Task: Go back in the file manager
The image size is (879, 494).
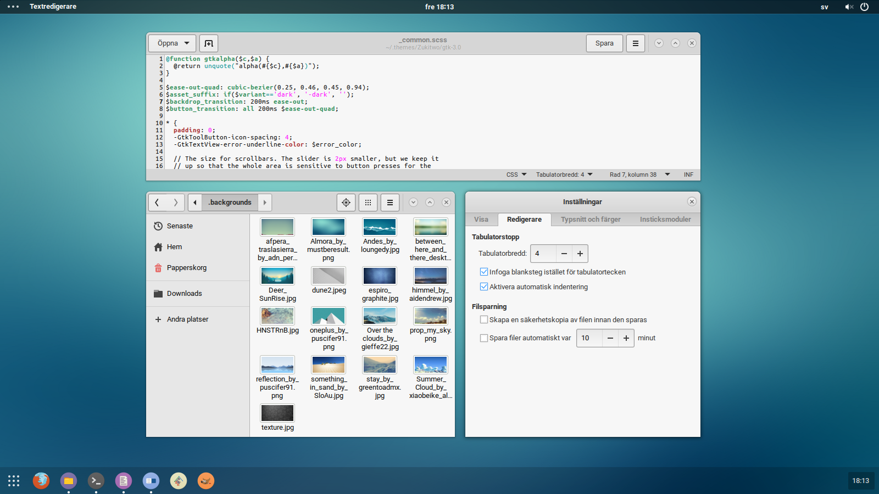Action: pyautogui.click(x=157, y=203)
